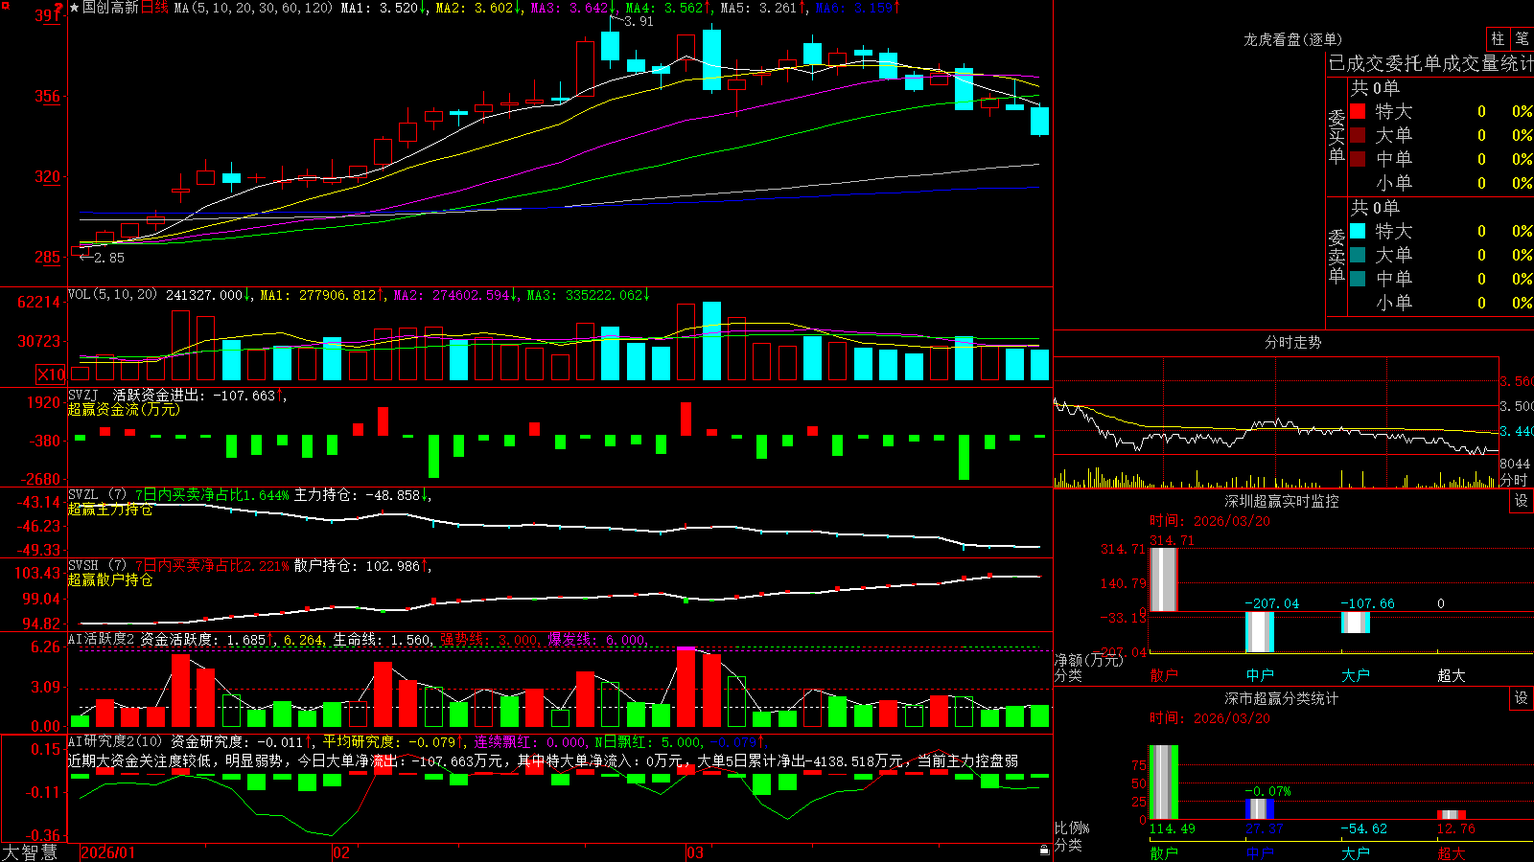Click the 超大 category label in the real-time monitor
The width and height of the screenshot is (1534, 862).
click(1452, 675)
